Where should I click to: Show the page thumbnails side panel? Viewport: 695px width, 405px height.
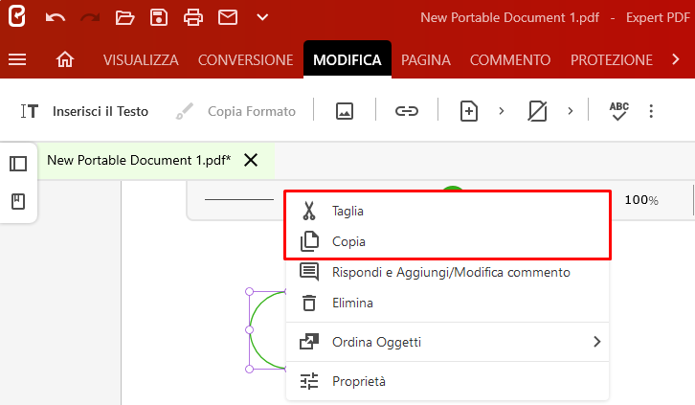[x=18, y=164]
